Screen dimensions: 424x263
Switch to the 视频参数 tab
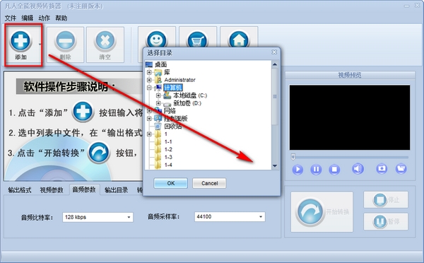(x=52, y=190)
